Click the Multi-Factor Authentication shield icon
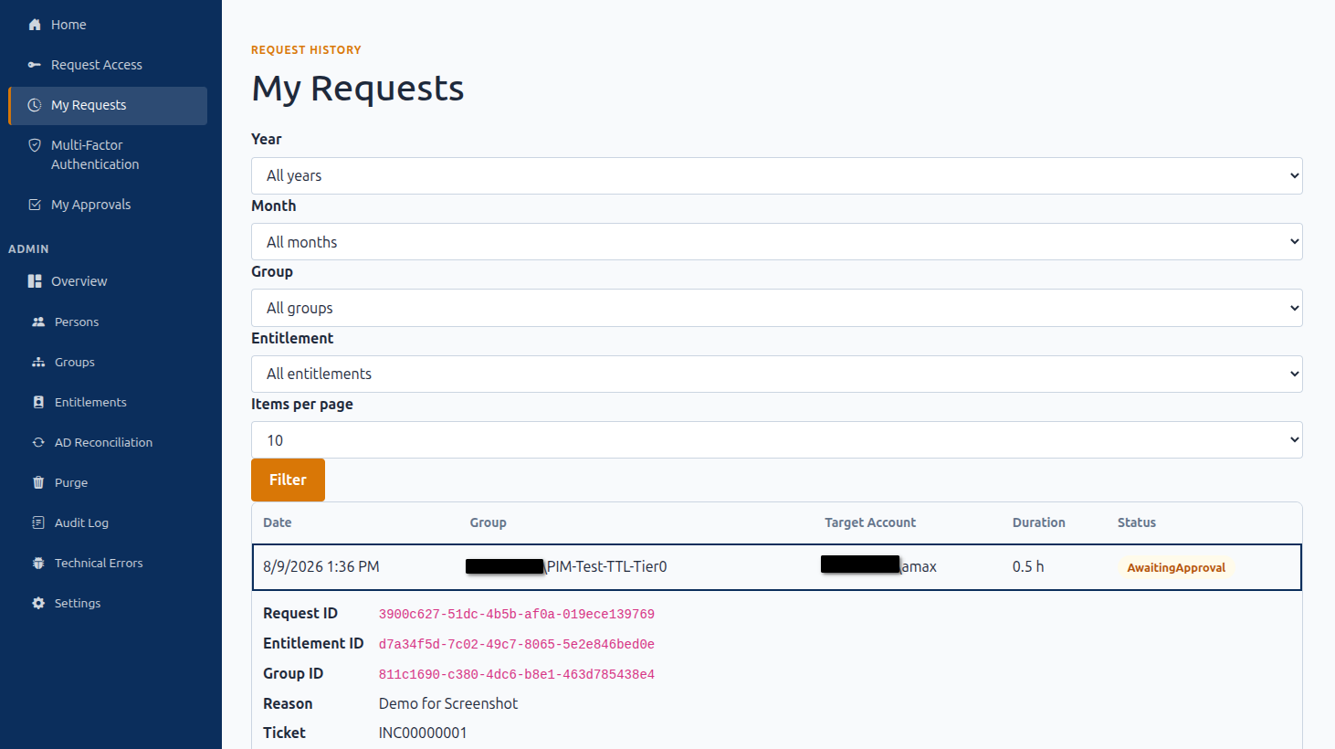 (35, 145)
